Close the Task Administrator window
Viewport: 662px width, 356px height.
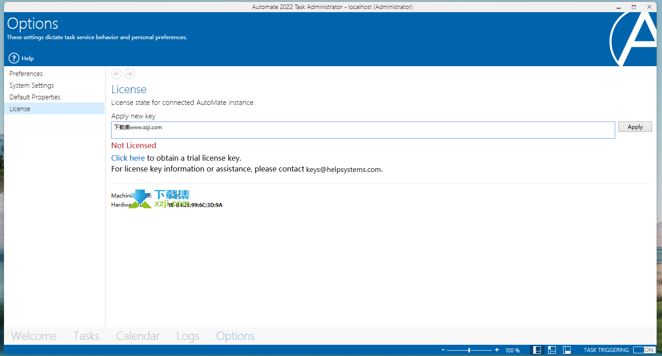point(649,7)
